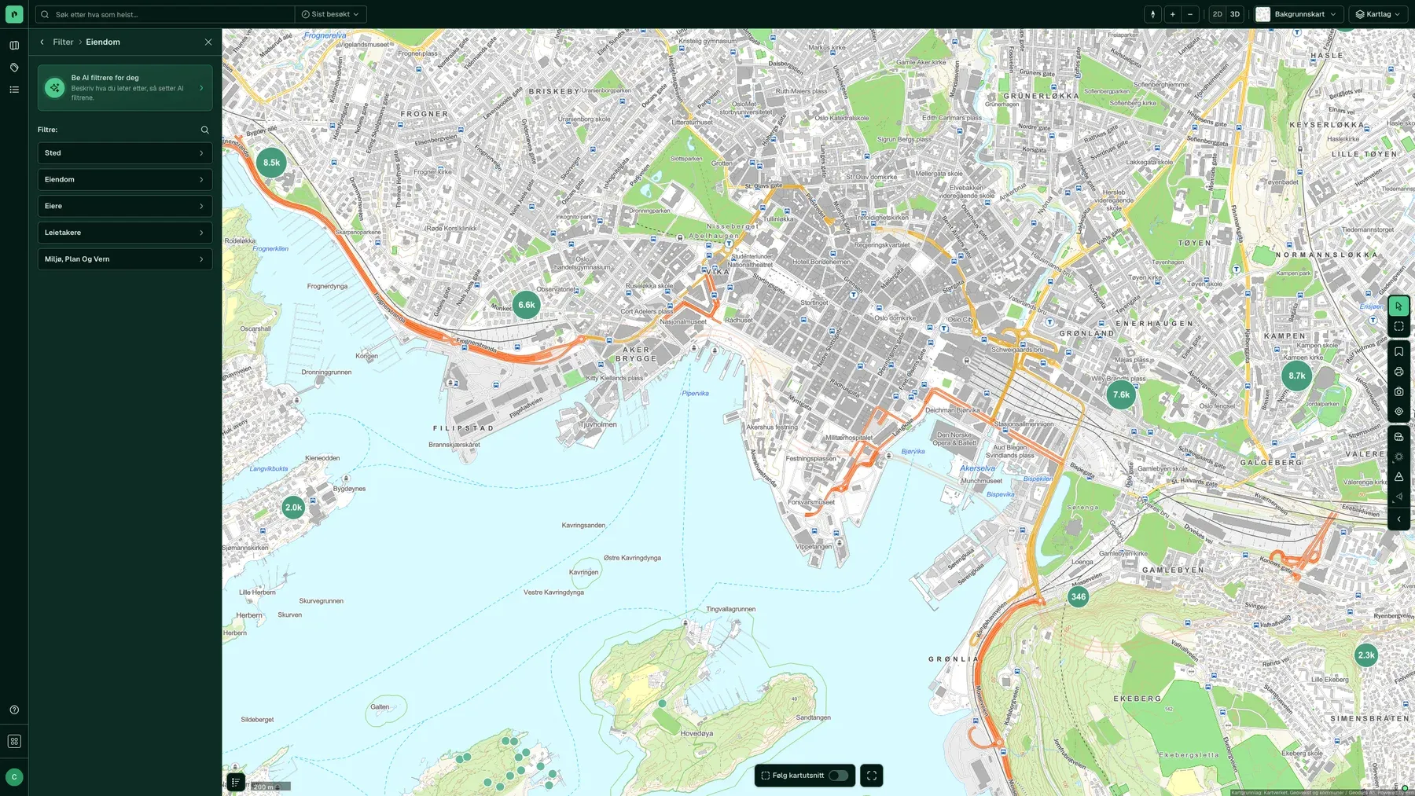Viewport: 1415px width, 796px height.
Task: Click the 2.3k map cluster marker
Action: 1366,655
